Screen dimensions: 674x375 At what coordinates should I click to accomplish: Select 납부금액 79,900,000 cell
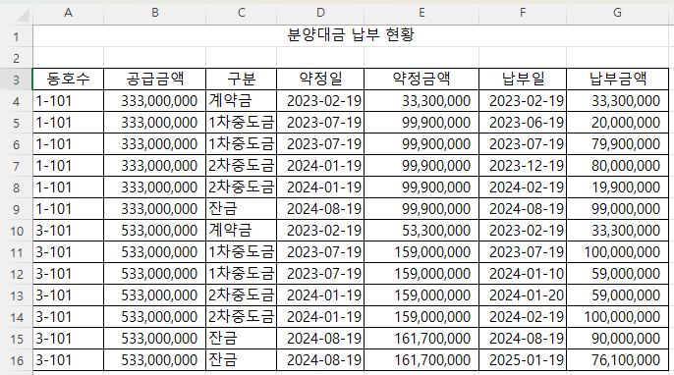coord(617,144)
